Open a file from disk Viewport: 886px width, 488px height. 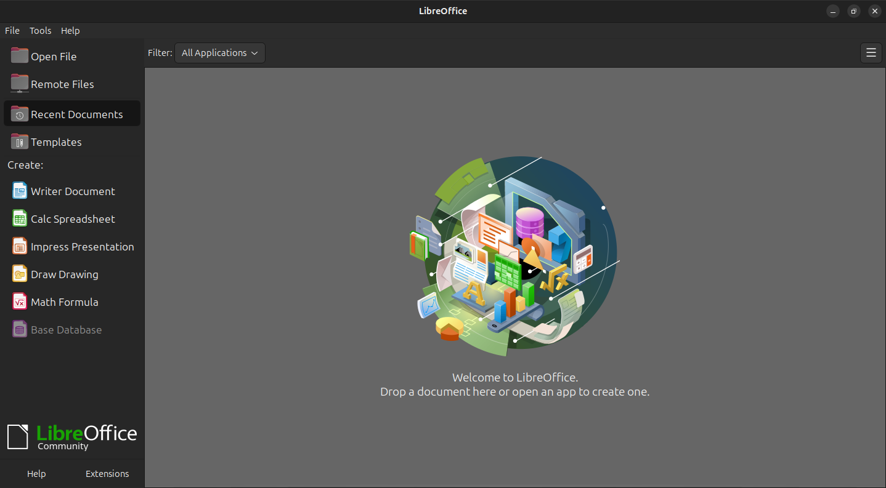tap(52, 56)
